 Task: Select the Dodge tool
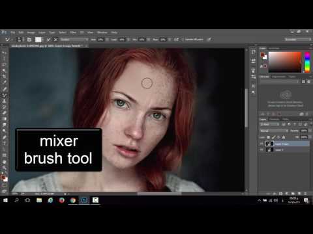4,131
